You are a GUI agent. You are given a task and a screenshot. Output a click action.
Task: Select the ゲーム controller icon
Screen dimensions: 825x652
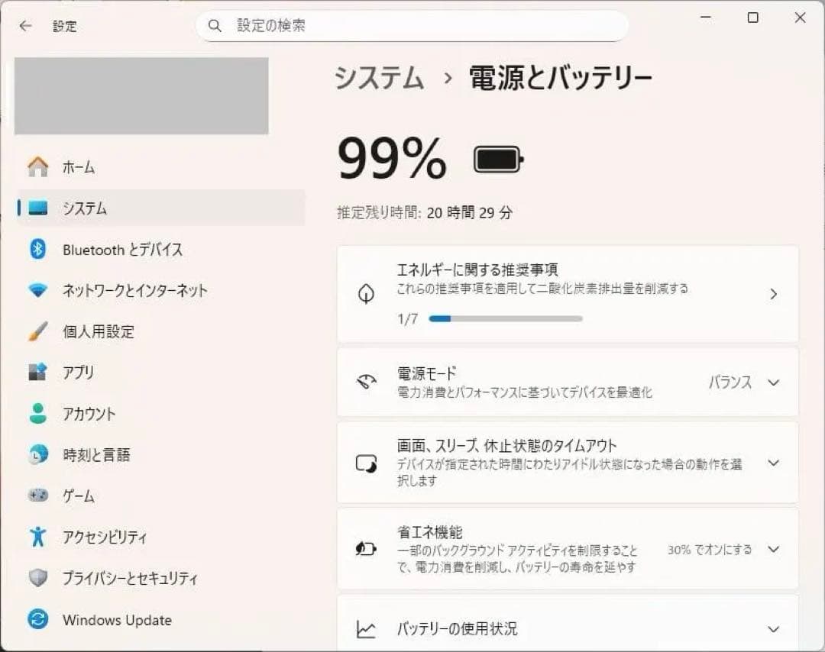[37, 496]
